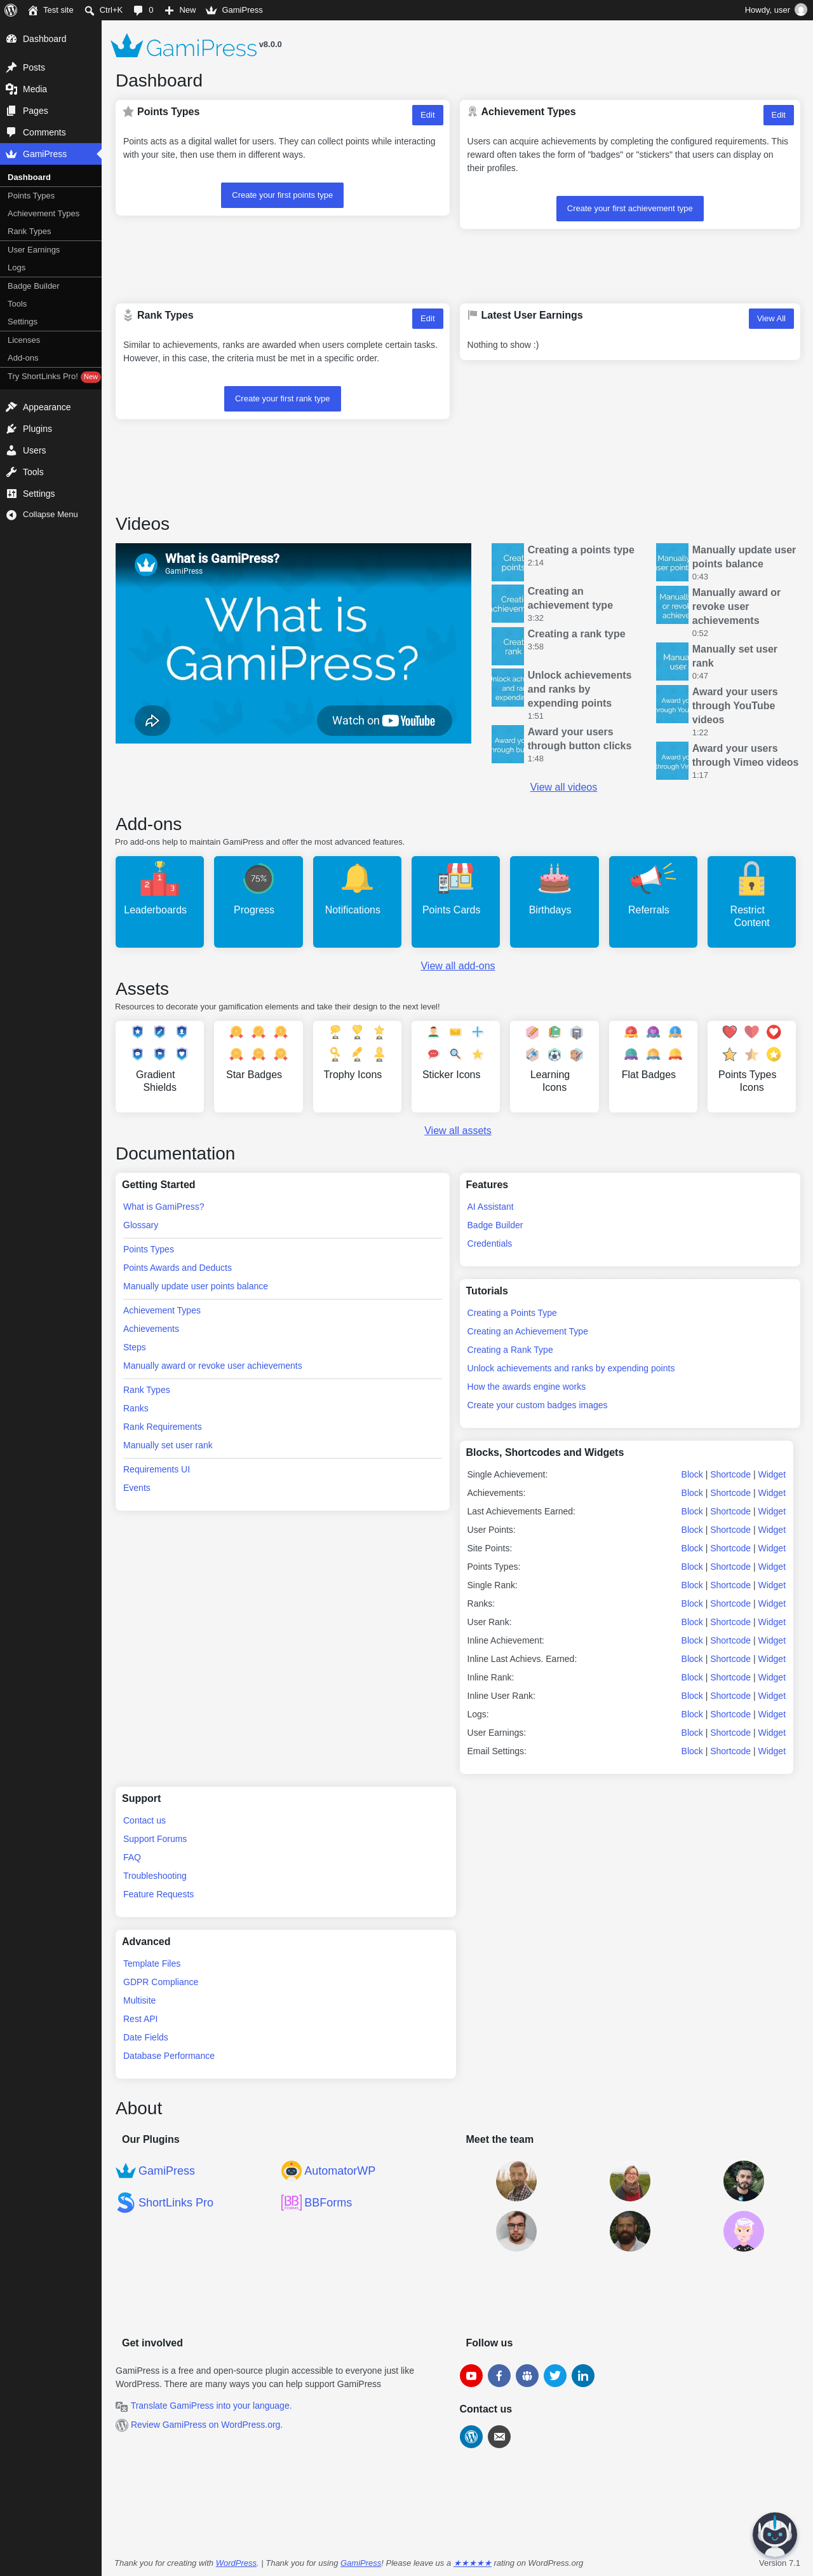Open the Learning Icons asset pack

pyautogui.click(x=554, y=1066)
